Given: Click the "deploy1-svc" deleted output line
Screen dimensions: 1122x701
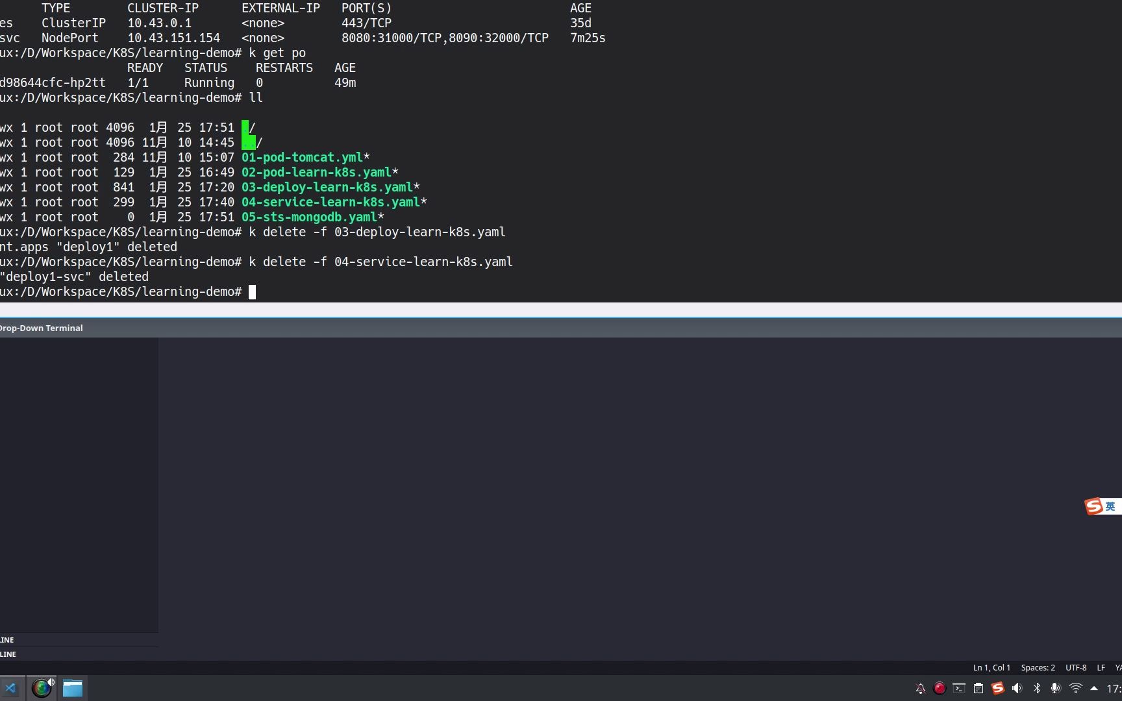Looking at the screenshot, I should pyautogui.click(x=74, y=277).
